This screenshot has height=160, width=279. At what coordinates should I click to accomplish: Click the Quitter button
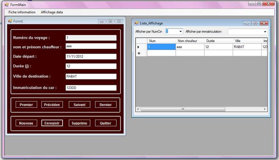click(106, 123)
